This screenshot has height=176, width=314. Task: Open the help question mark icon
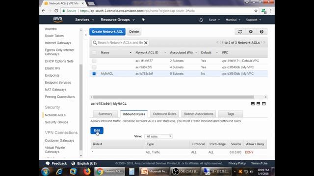tap(262, 31)
